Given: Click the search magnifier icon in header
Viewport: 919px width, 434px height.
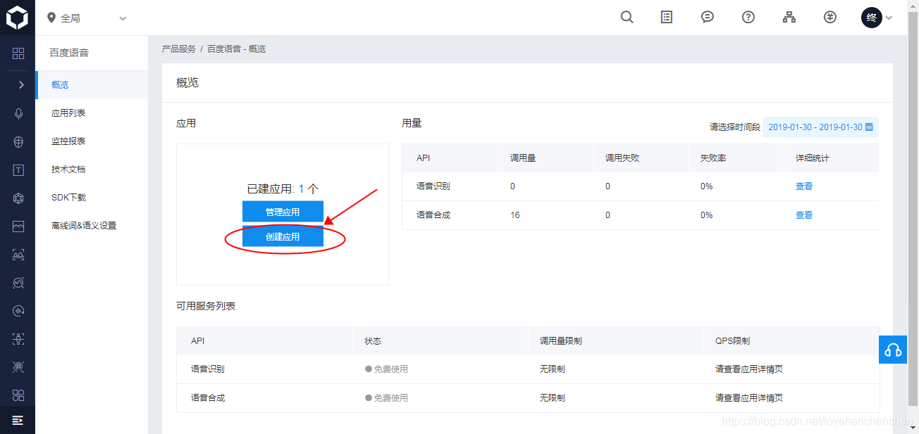Looking at the screenshot, I should pos(627,18).
